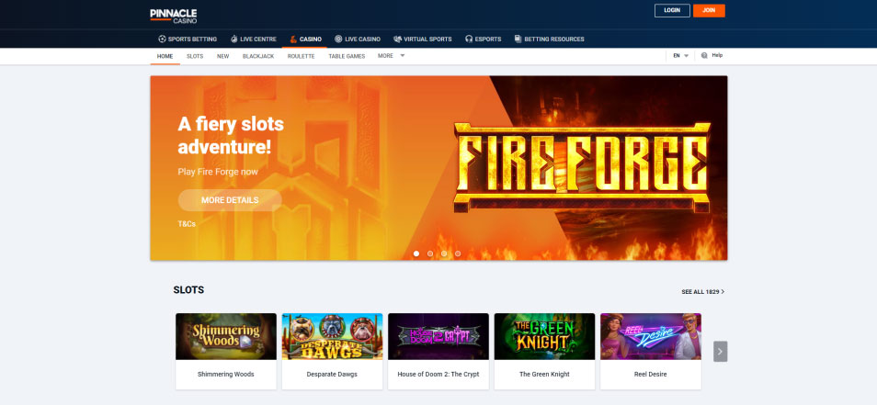Screen dimensions: 877x405
Task: Select the Home sub-tab
Action: (165, 56)
